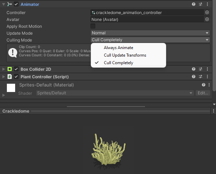This screenshot has height=174, width=216.
Task: Open the Update Mode dropdown
Action: click(150, 33)
